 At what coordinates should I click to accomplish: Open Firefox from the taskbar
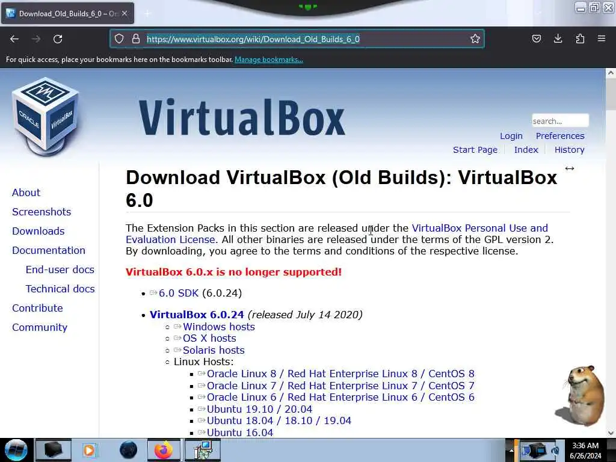164,450
